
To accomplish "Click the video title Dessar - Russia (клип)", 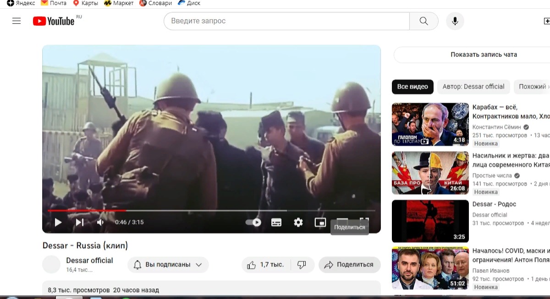I will [85, 245].
